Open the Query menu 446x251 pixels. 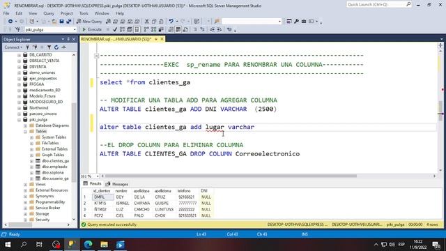[49, 13]
